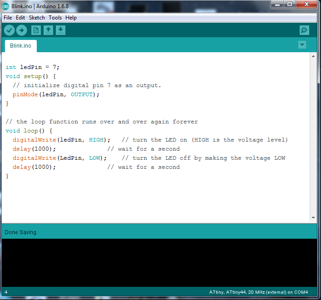Click the Arduino logo in the title bar
The width and height of the screenshot is (321, 300).
click(x=5, y=6)
